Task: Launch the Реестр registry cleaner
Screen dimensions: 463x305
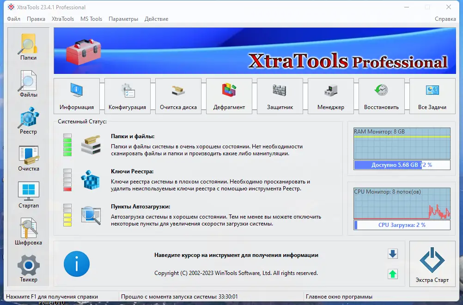Action: [28, 121]
